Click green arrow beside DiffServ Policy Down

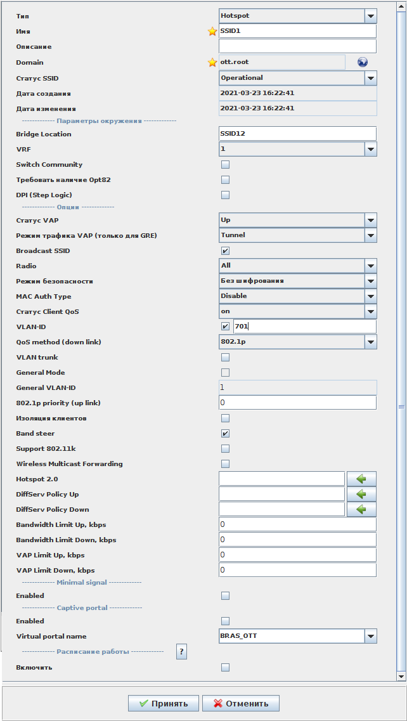[x=361, y=509]
